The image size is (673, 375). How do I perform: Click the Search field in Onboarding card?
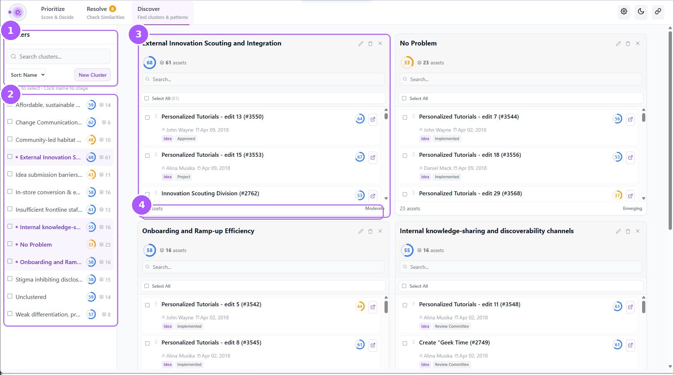coord(263,267)
